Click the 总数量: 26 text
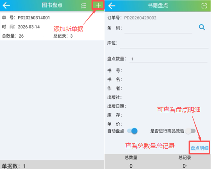 pyautogui.click(x=13, y=36)
